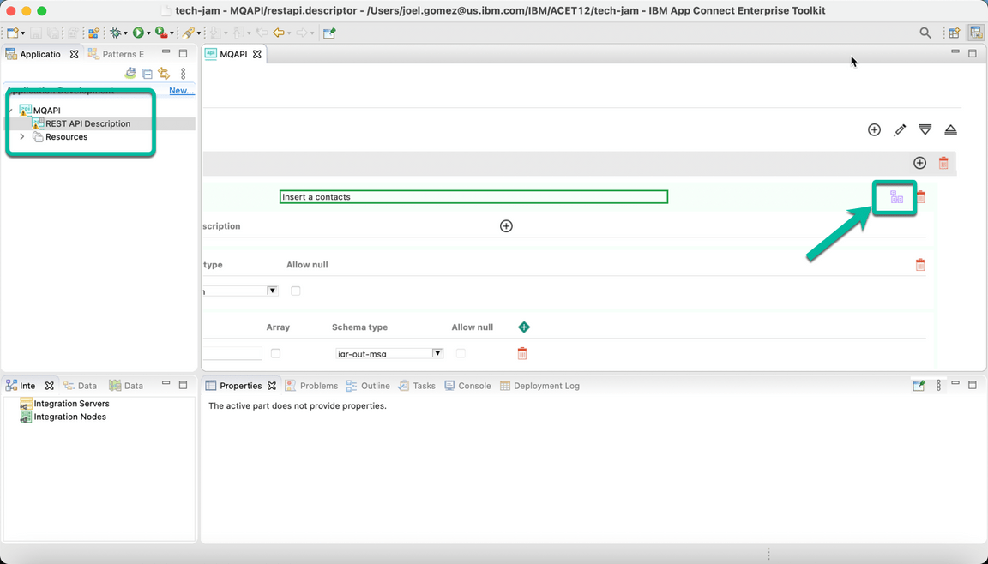Click the red trash icon to delete the operation
Viewport: 988px width, 564px height.
pyautogui.click(x=943, y=163)
